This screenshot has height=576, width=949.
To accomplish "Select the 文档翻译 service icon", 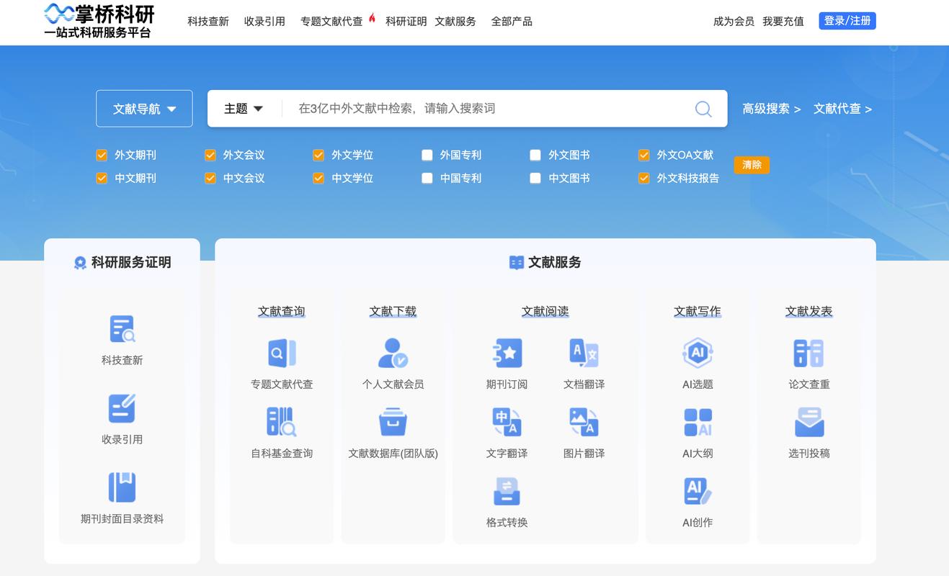I will (x=584, y=361).
